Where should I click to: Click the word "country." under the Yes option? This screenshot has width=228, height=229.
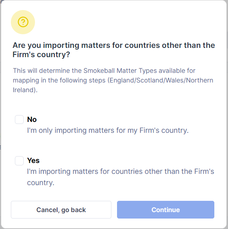(41, 183)
